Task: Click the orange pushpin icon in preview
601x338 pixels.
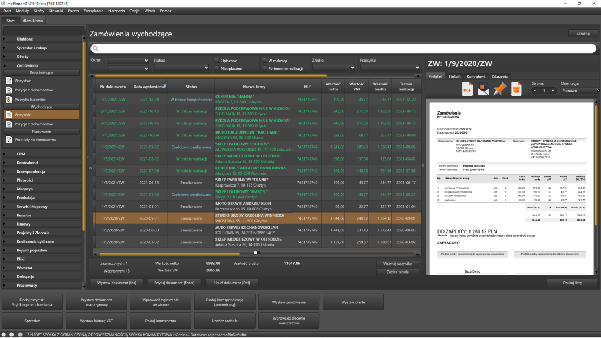Action: click(499, 89)
